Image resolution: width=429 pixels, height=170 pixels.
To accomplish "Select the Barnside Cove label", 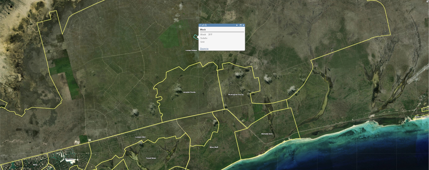I will [x=266, y=133].
